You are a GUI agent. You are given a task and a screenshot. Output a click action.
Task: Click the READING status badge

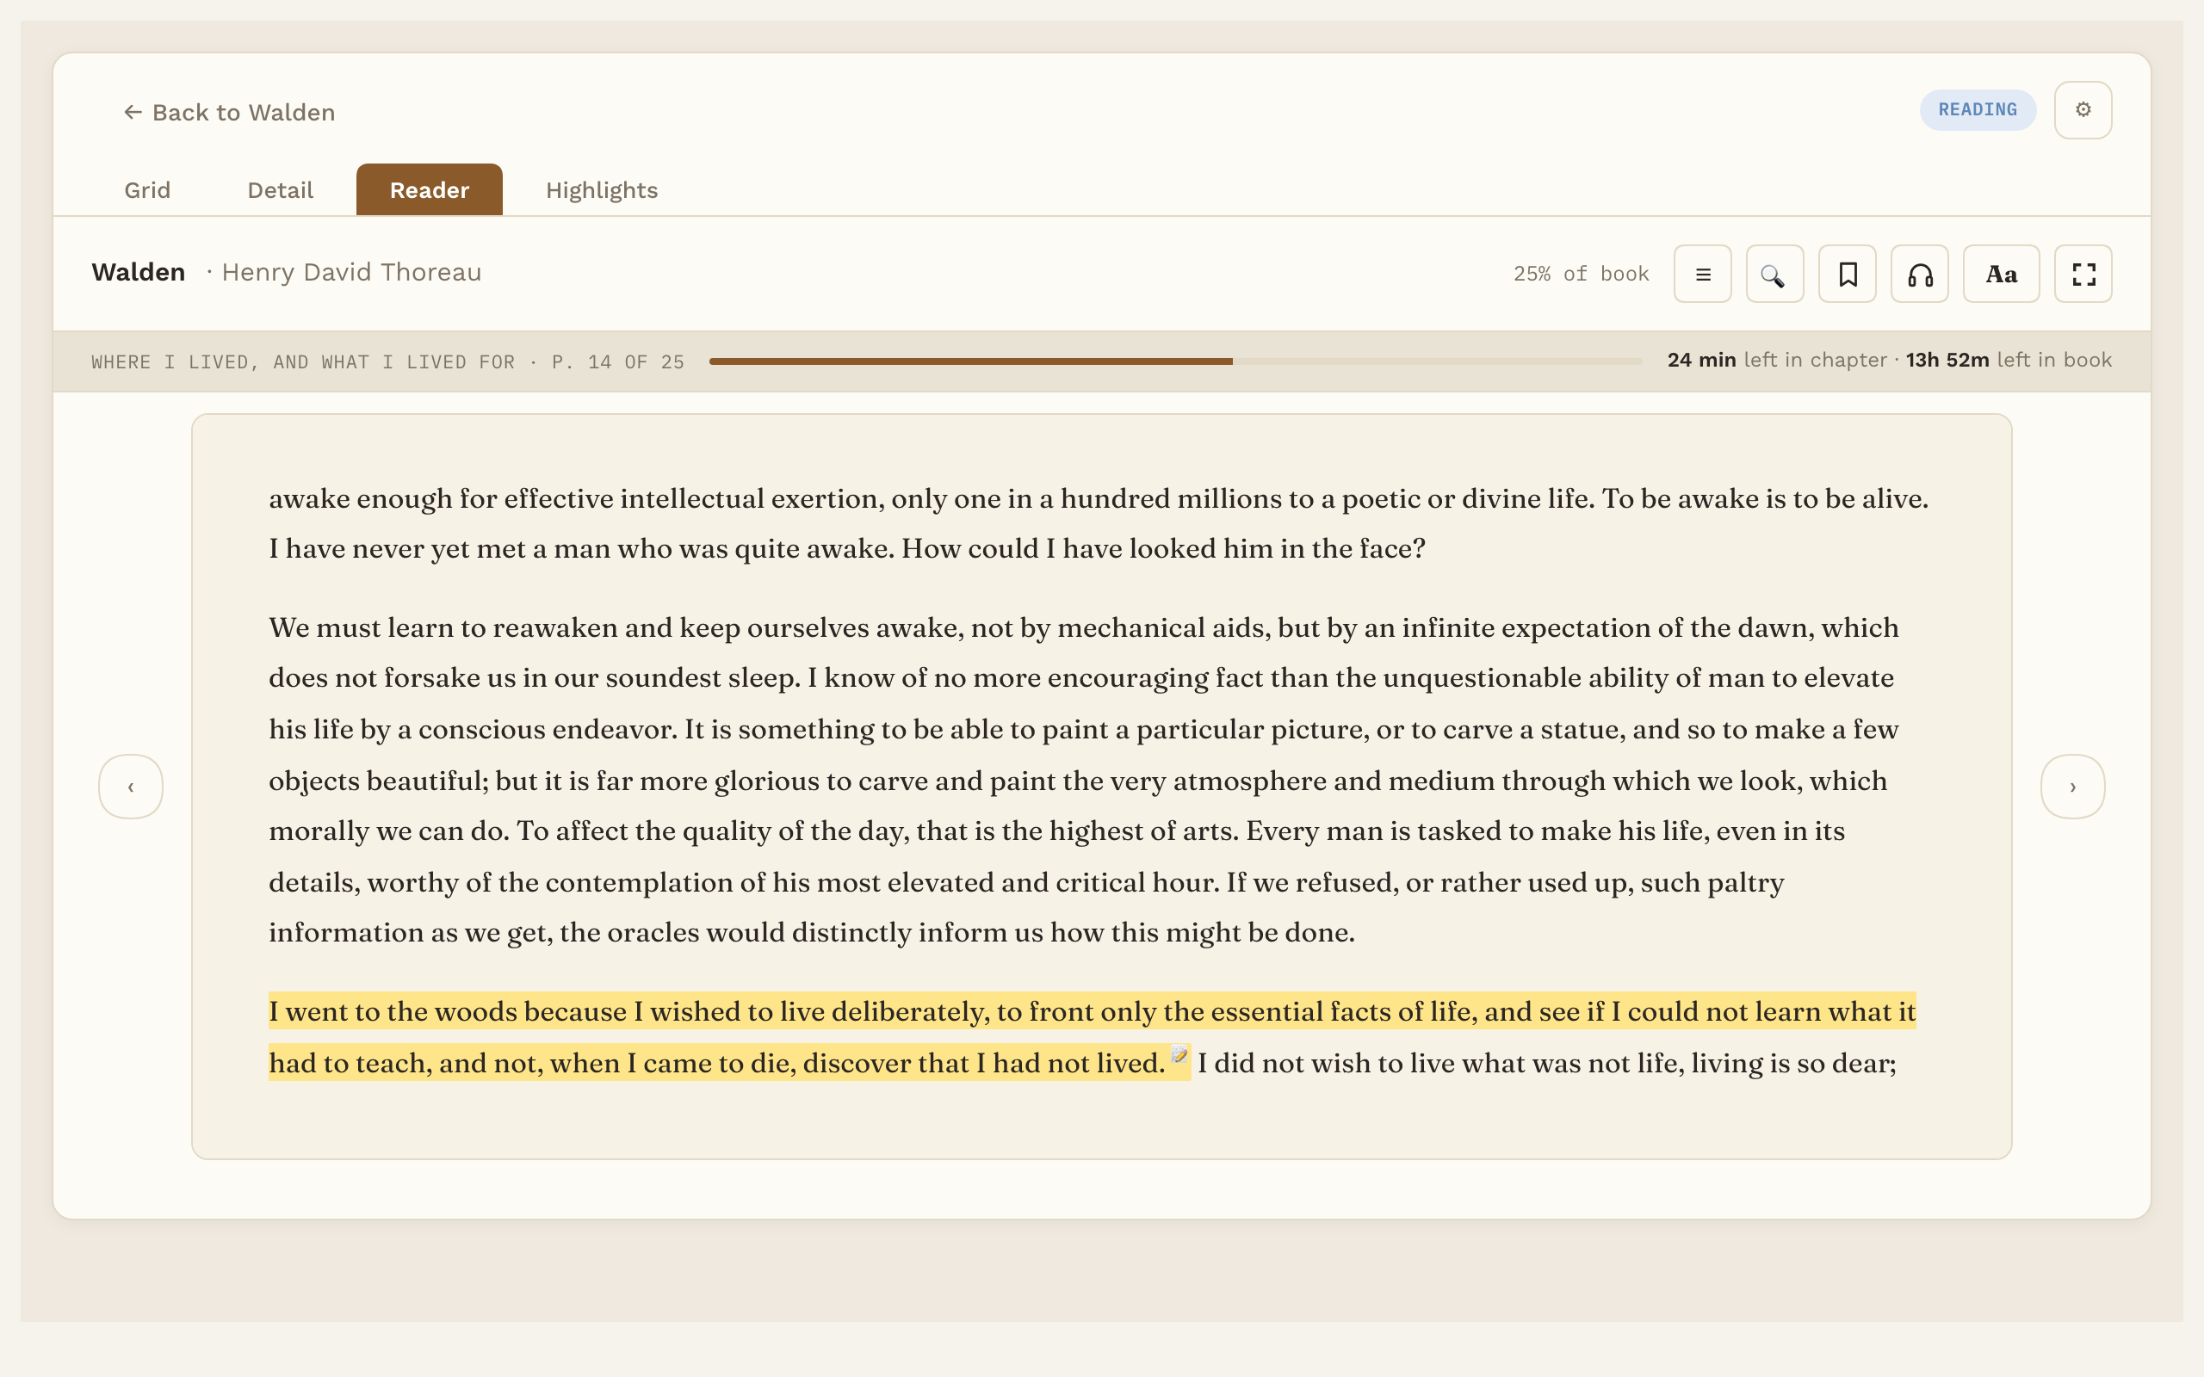[x=1978, y=109]
